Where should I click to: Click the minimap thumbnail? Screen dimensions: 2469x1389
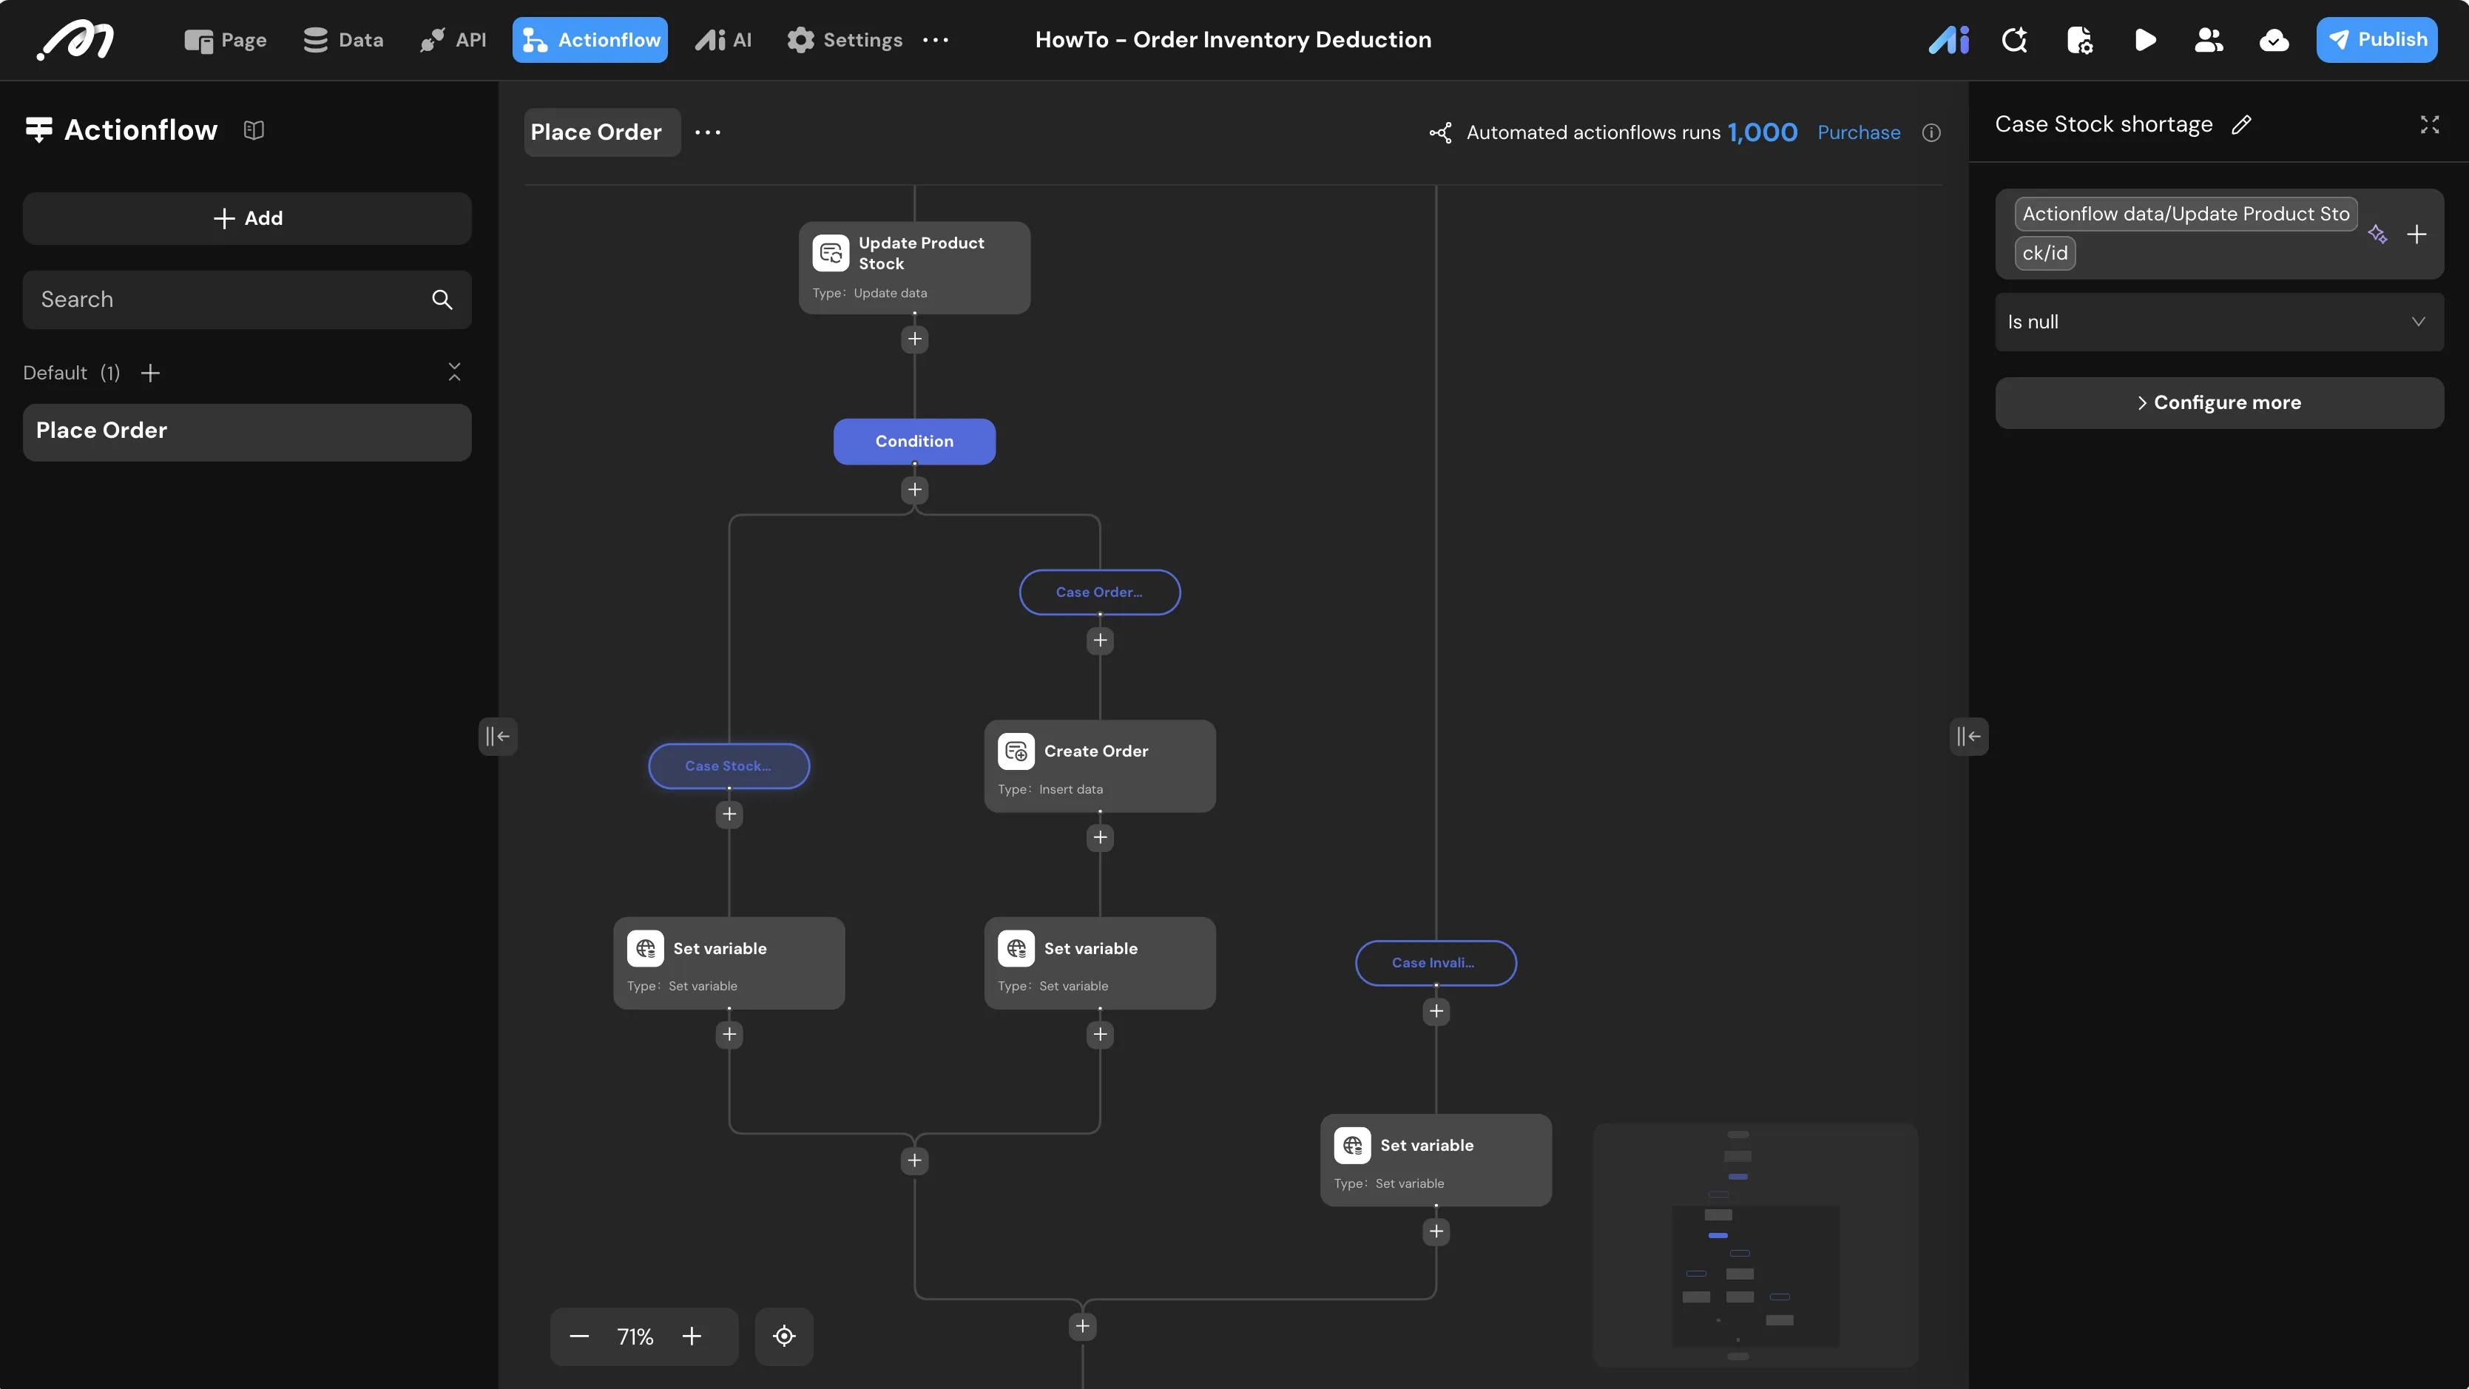(1755, 1244)
